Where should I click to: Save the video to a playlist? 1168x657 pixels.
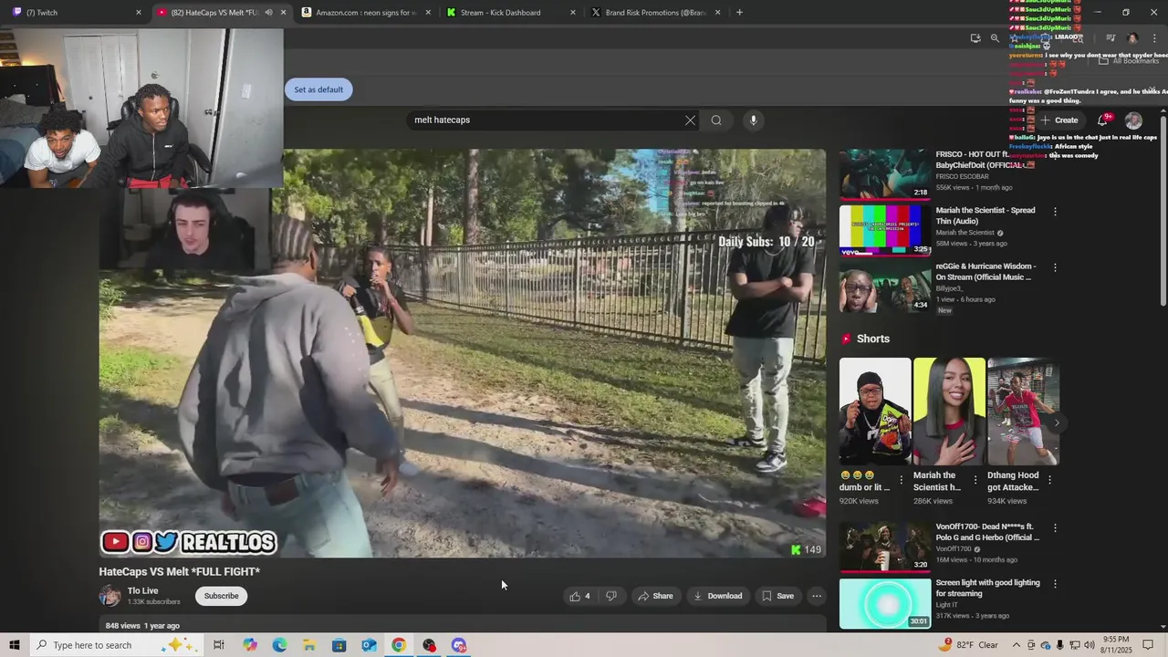777,596
